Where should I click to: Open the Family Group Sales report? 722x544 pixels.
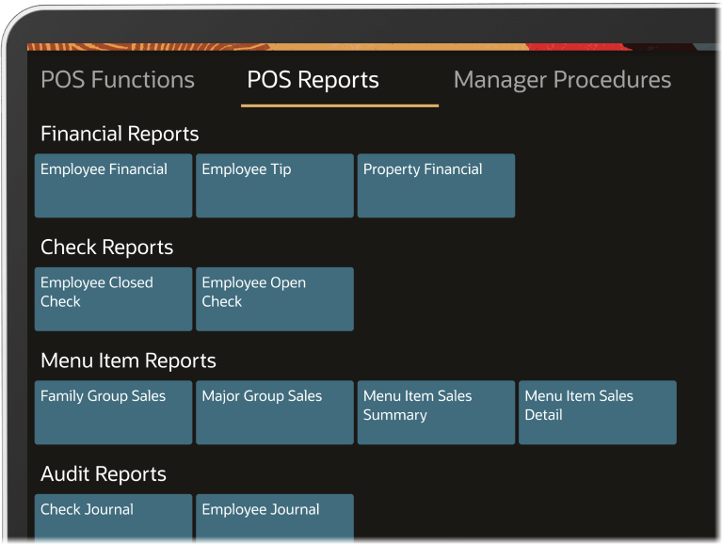113,412
